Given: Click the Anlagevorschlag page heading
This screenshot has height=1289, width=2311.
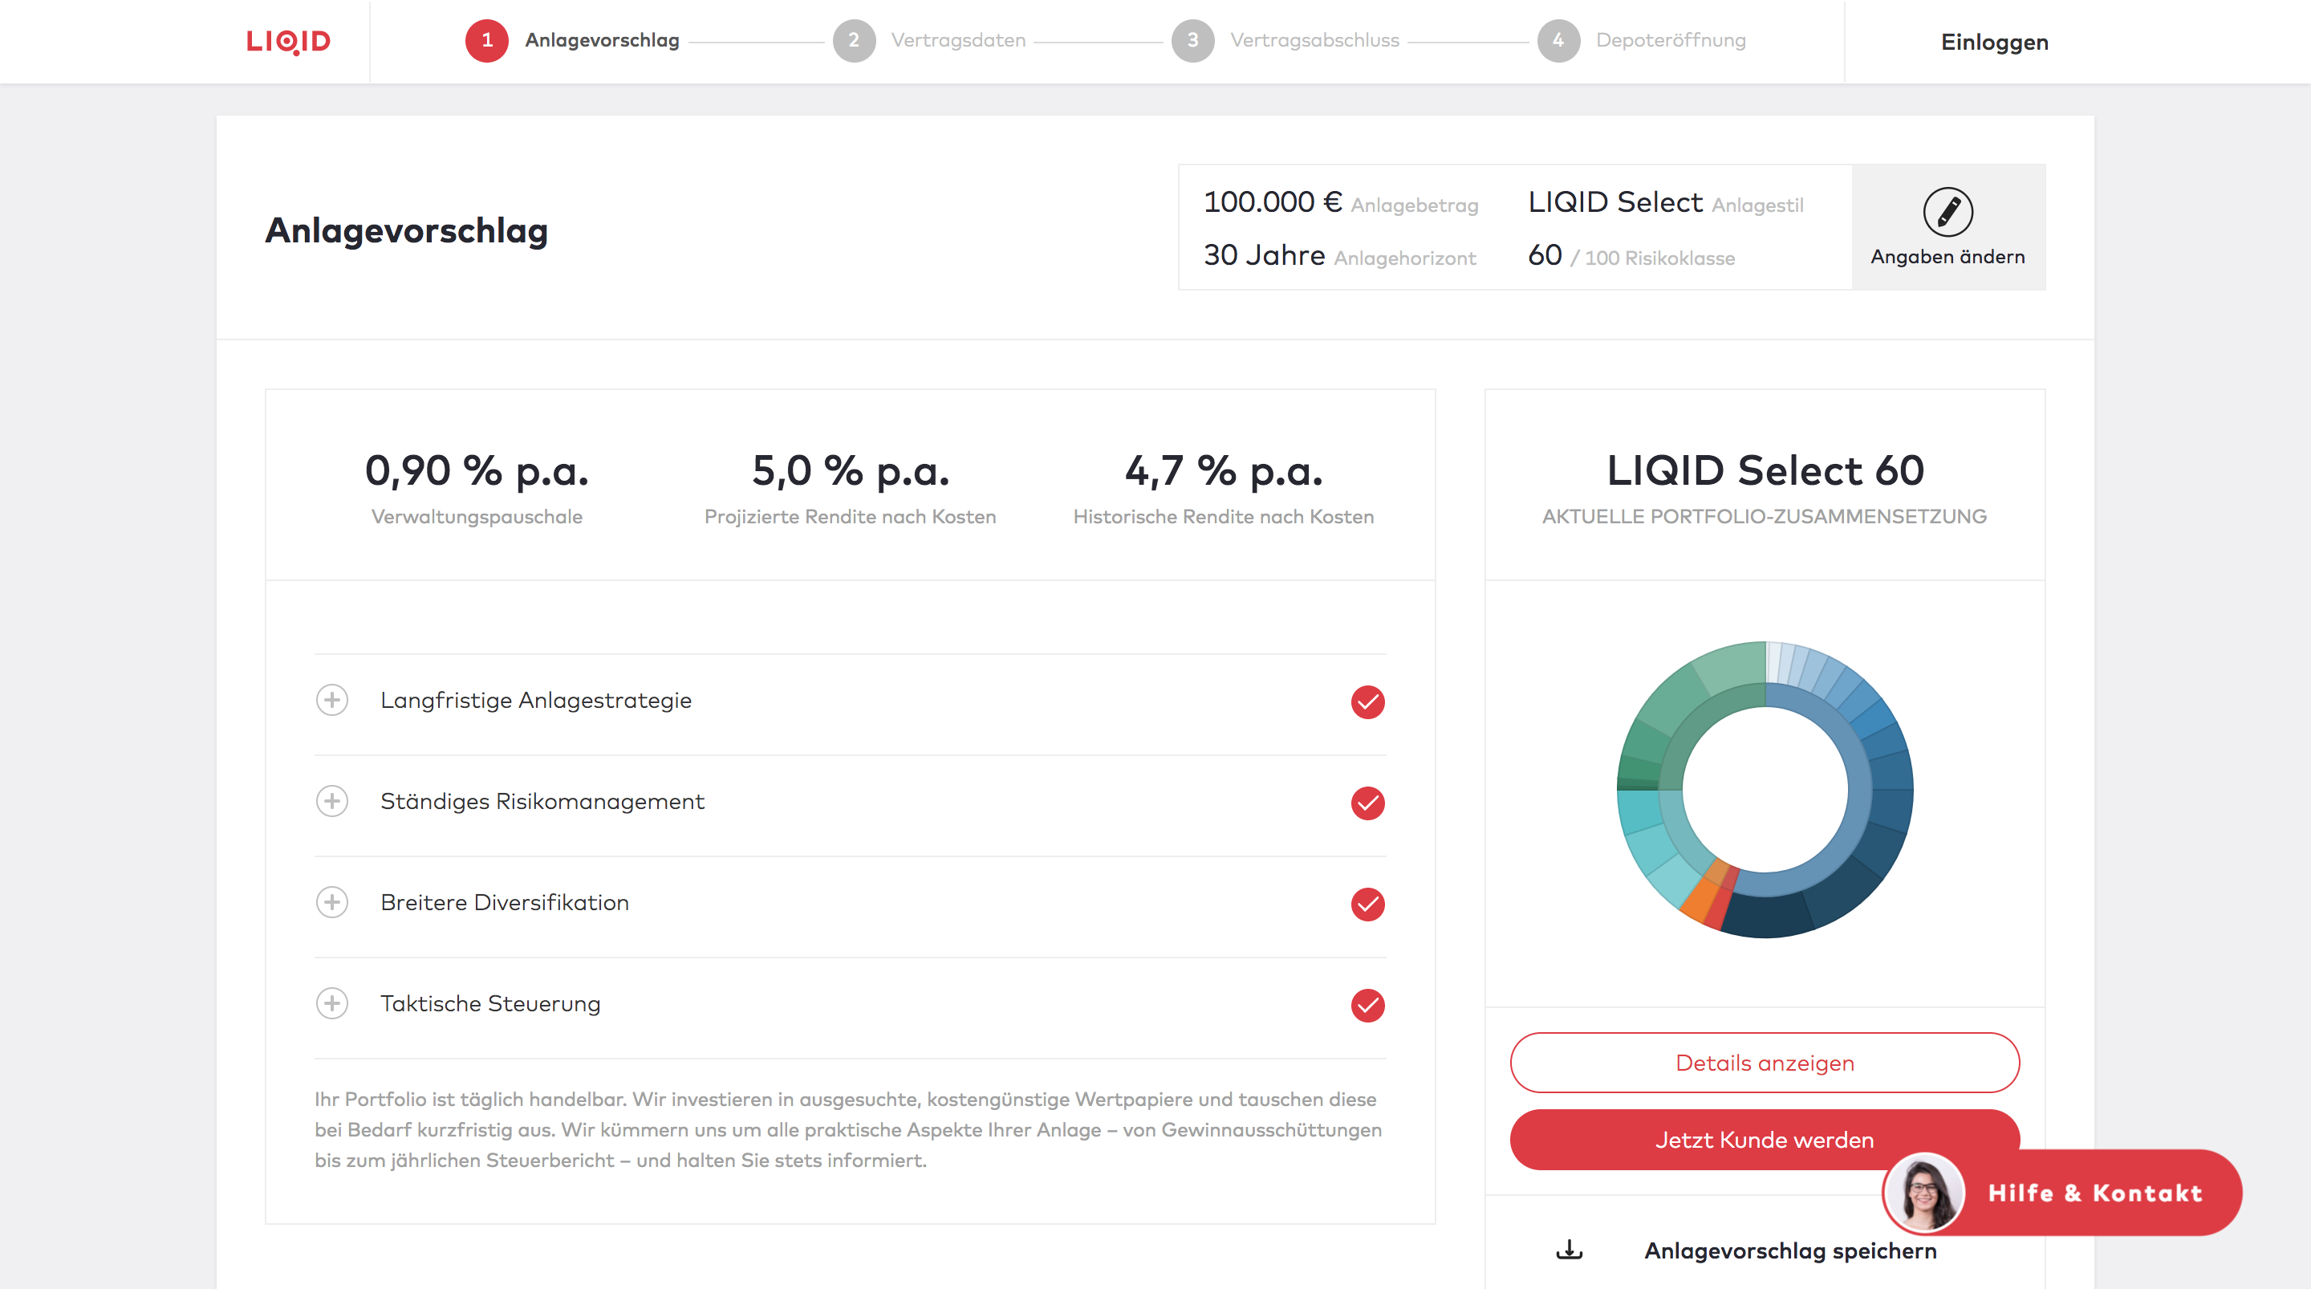Looking at the screenshot, I should tap(406, 230).
